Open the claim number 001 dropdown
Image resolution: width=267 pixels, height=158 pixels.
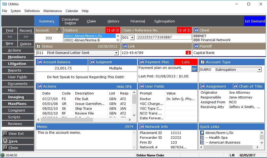coord(132,38)
